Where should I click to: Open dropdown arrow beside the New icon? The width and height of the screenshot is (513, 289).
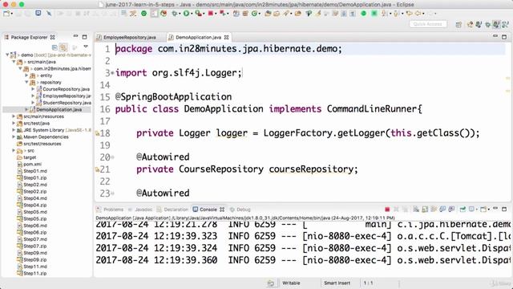pos(12,14)
